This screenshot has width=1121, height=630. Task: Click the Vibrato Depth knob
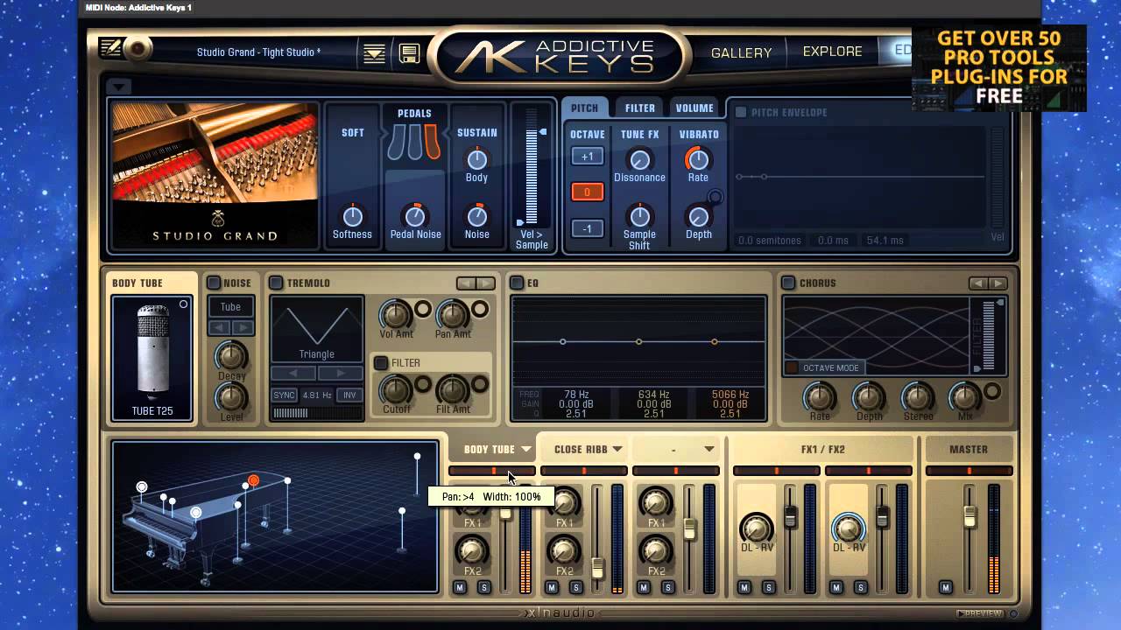tap(698, 216)
